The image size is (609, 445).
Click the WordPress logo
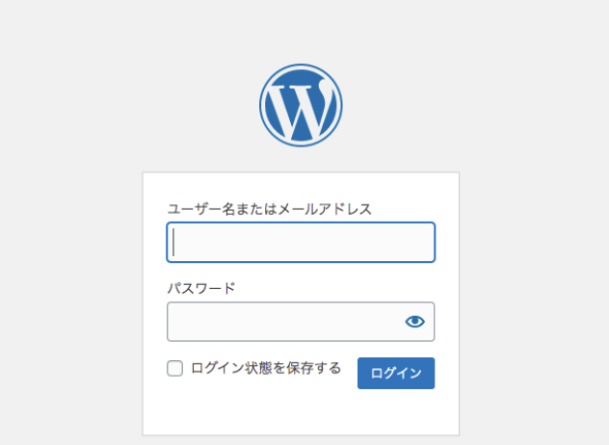[x=301, y=105]
